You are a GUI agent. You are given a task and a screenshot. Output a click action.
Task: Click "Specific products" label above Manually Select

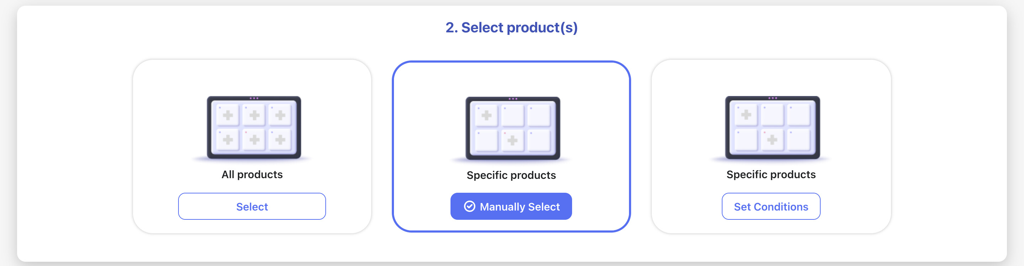point(511,175)
